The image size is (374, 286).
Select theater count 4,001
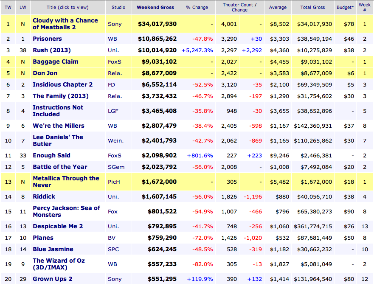229,24
